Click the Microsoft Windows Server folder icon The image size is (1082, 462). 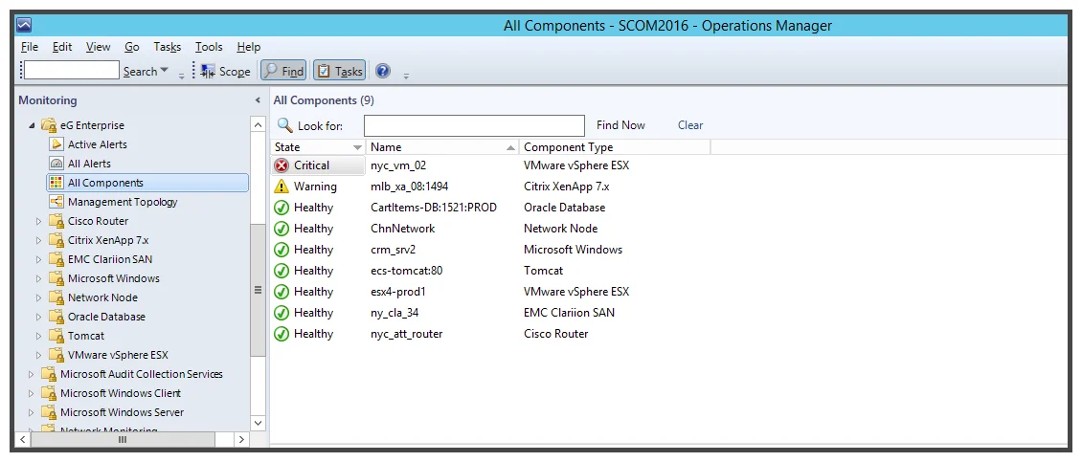click(x=48, y=412)
